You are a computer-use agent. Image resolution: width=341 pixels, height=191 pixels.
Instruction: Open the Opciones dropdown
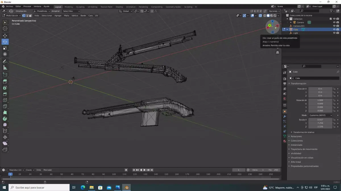tap(275, 11)
